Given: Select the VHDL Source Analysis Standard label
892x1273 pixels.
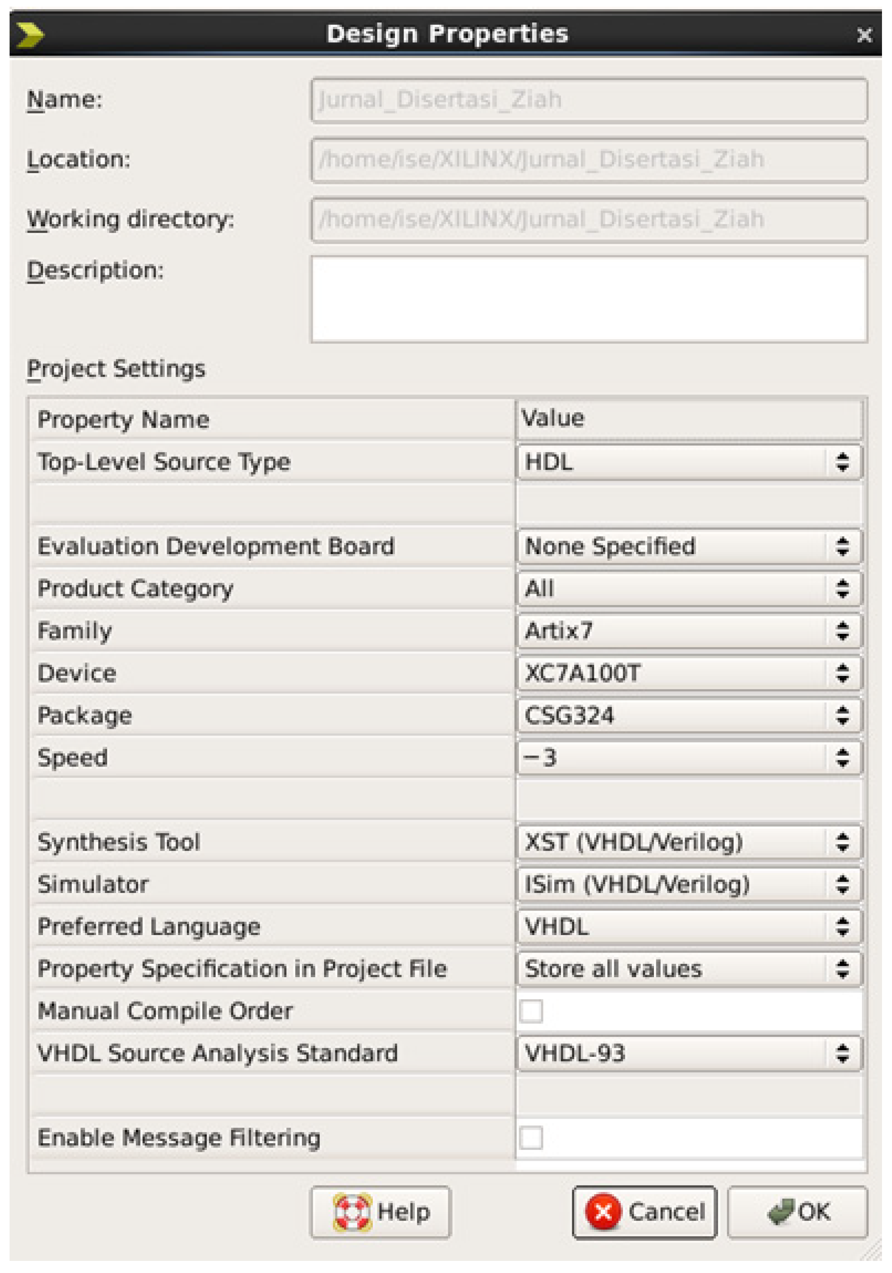Looking at the screenshot, I should 218,1054.
